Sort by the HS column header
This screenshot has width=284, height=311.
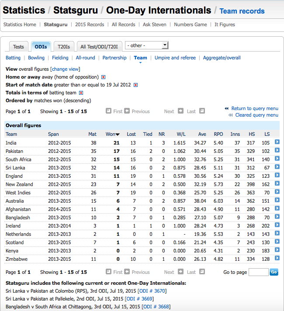(x=252, y=134)
